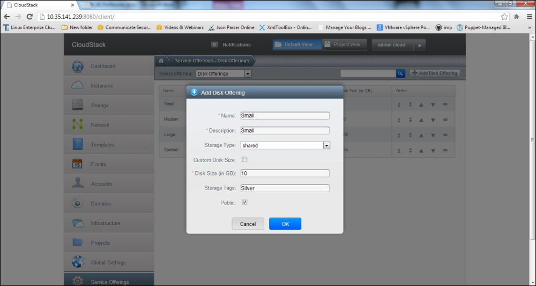Click the Disk Size (in GB) field
The width and height of the screenshot is (536, 286).
click(285, 173)
